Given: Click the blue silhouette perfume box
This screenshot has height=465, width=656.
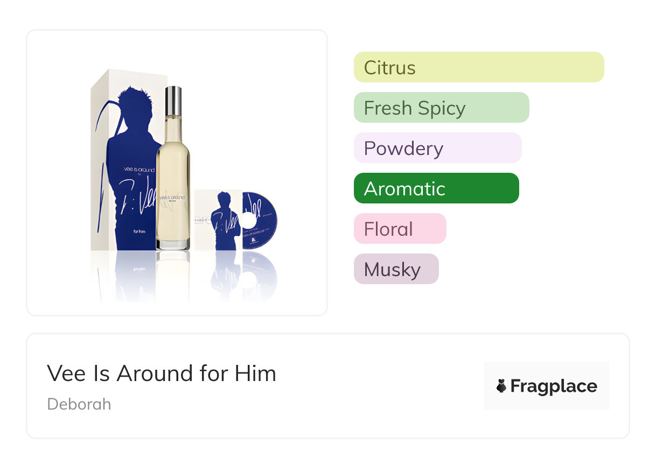Looking at the screenshot, I should click(x=124, y=161).
